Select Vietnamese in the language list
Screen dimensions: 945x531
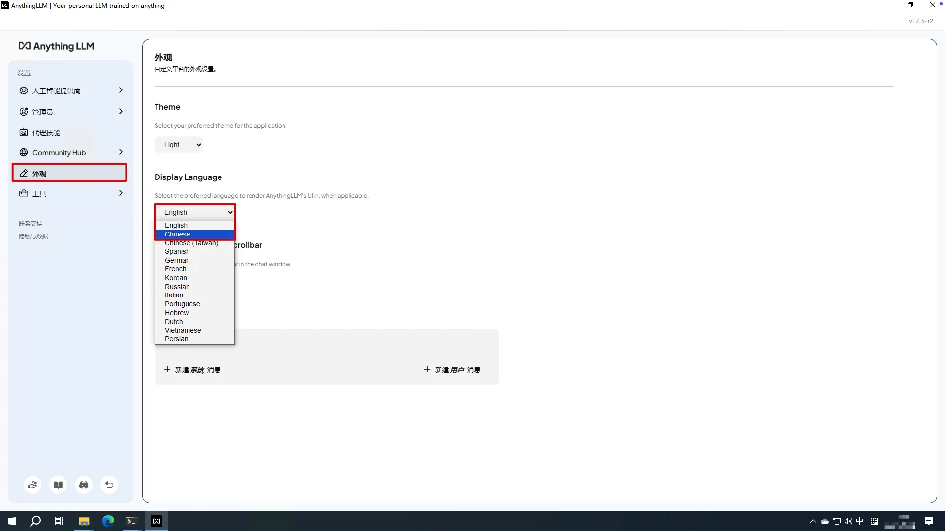click(x=194, y=331)
